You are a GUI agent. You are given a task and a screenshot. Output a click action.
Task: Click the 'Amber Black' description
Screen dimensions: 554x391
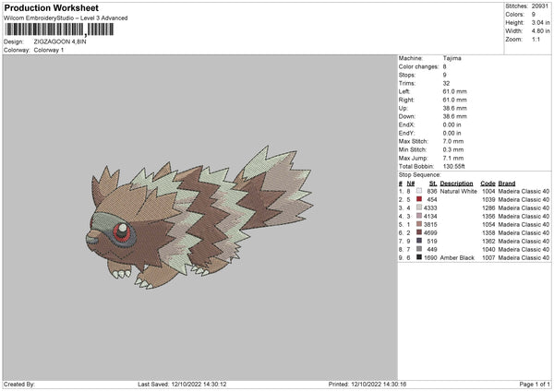[457, 257]
